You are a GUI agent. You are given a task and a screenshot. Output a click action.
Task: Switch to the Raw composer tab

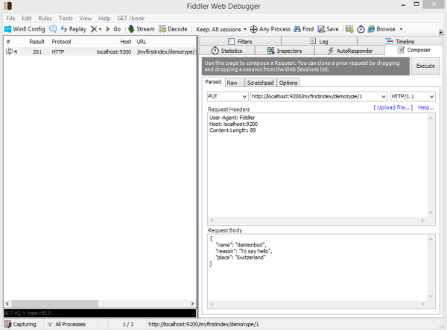(232, 83)
